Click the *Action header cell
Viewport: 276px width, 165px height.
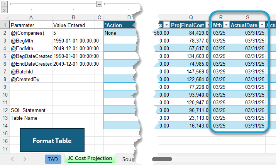click(x=120, y=25)
